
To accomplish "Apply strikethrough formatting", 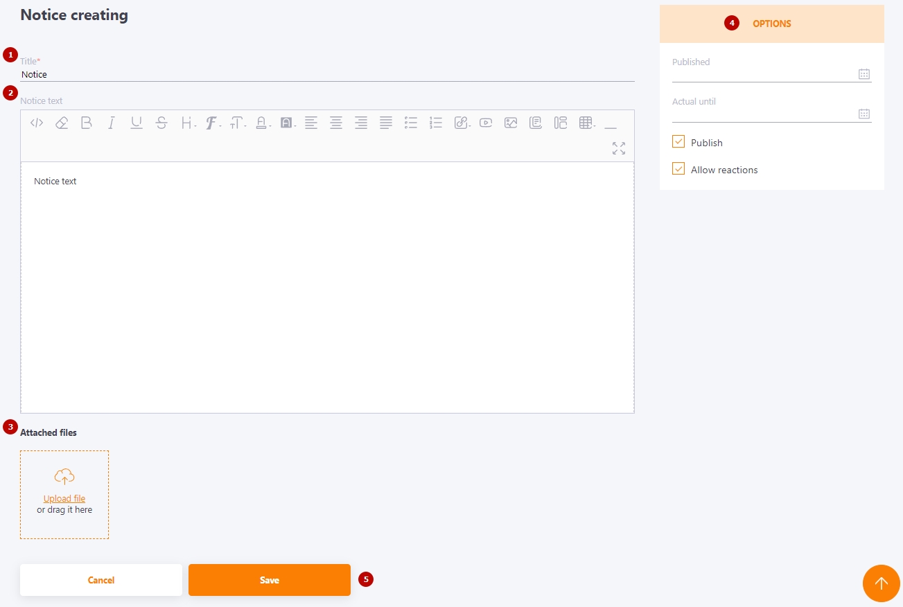I will pyautogui.click(x=161, y=123).
